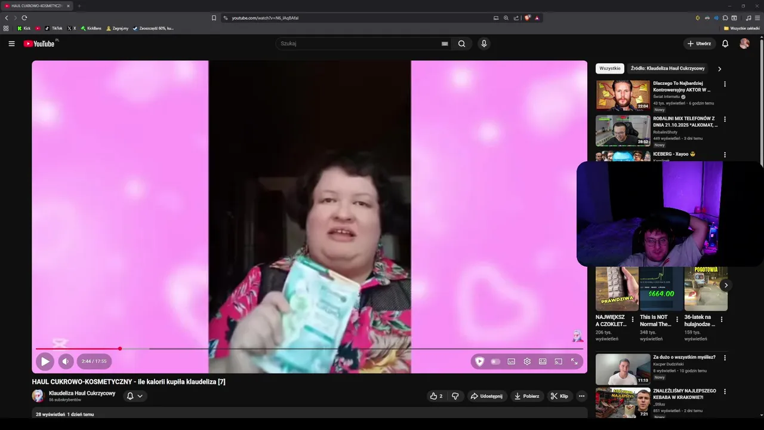The width and height of the screenshot is (764, 430).
Task: Open options for Za dużo o wszystkim myślisz
Action: click(x=725, y=358)
